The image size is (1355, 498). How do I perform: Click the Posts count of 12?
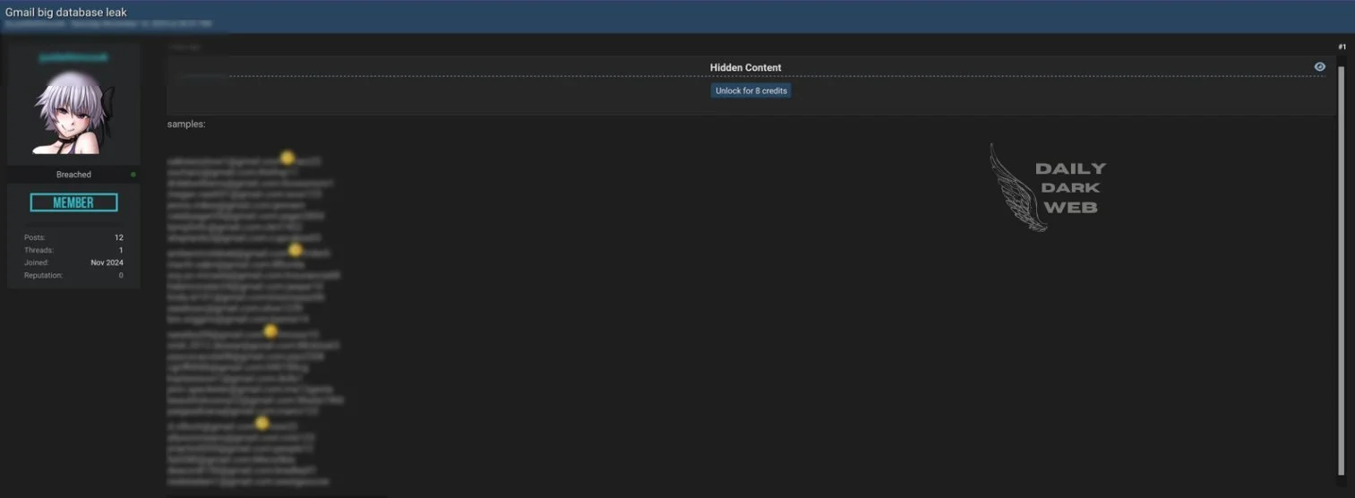coord(119,237)
